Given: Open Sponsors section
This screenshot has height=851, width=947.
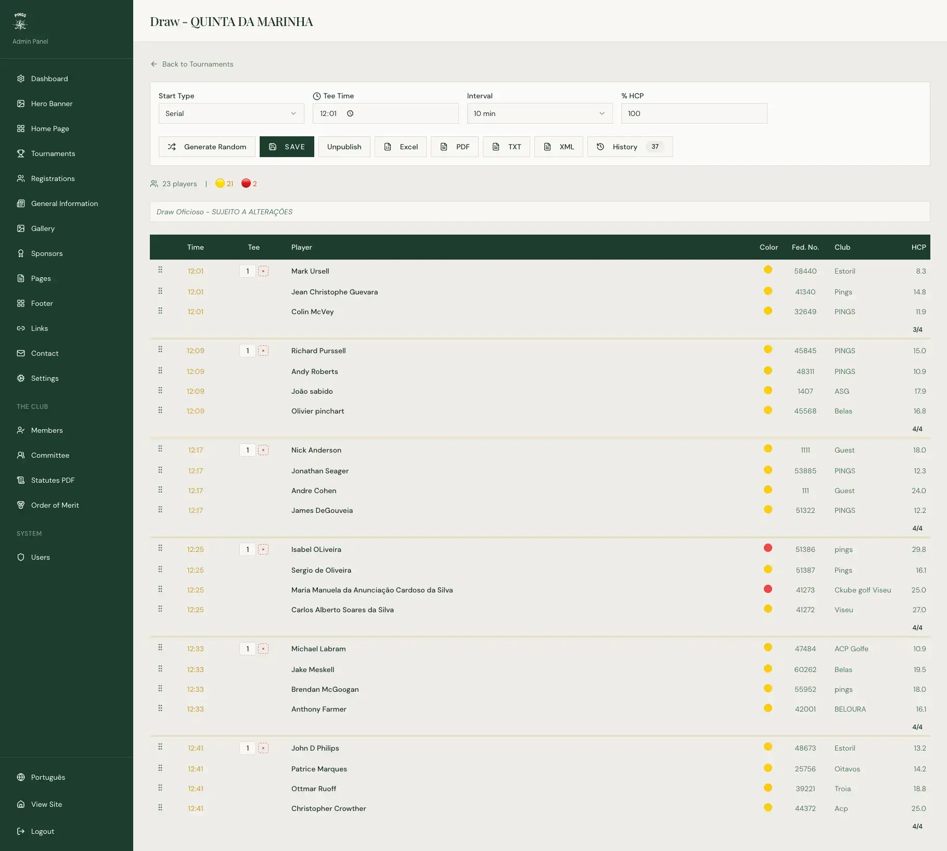Looking at the screenshot, I should (67, 253).
